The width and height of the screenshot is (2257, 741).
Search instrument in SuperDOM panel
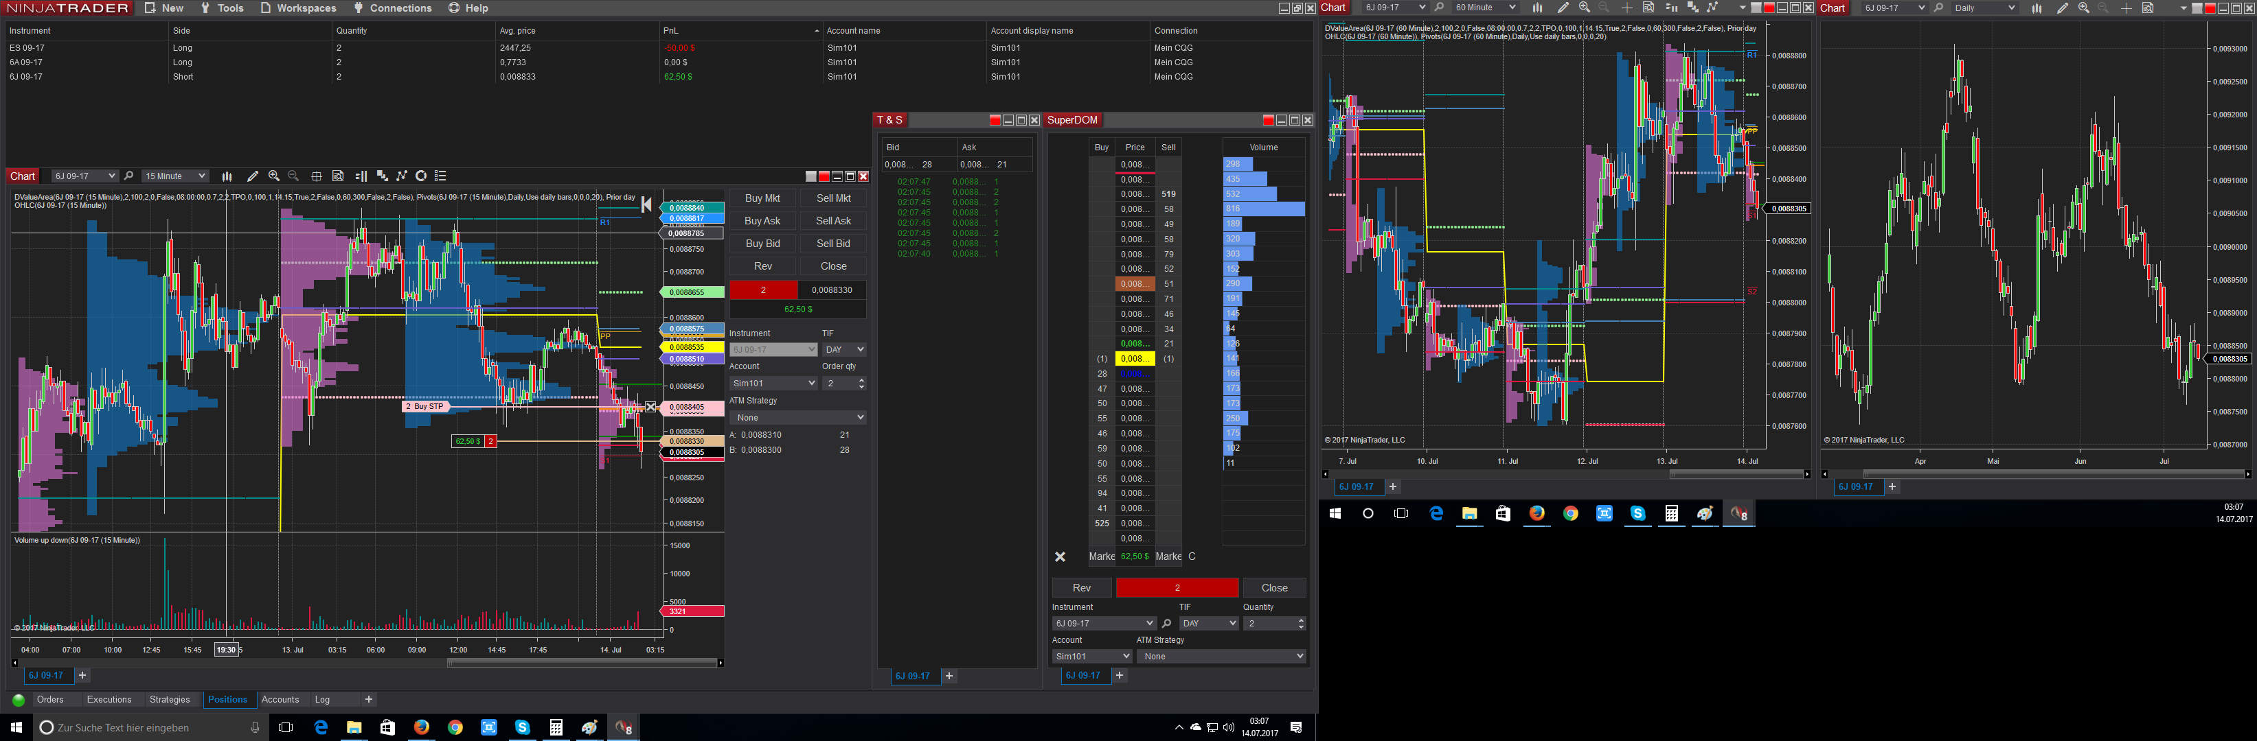coord(1166,624)
